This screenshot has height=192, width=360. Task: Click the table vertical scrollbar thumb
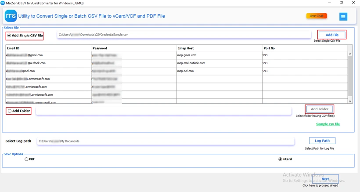click(x=350, y=76)
